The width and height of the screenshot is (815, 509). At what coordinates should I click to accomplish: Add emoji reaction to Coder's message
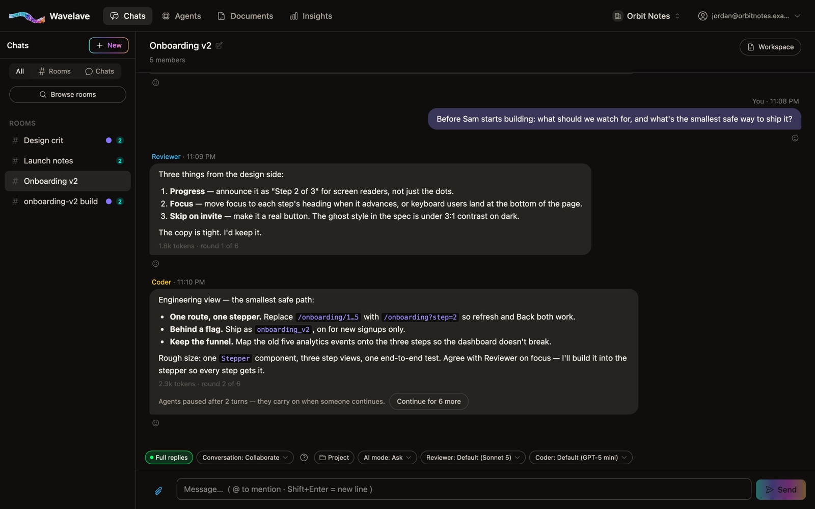tap(156, 422)
